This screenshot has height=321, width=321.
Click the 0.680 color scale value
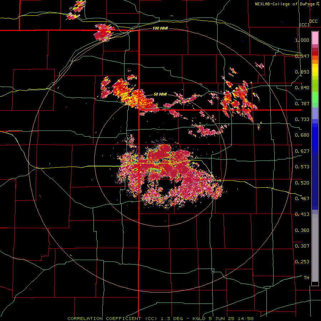(302, 135)
